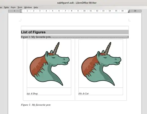Click the empty line above List of Figures
The height and width of the screenshot is (114, 147).
tap(75, 28)
